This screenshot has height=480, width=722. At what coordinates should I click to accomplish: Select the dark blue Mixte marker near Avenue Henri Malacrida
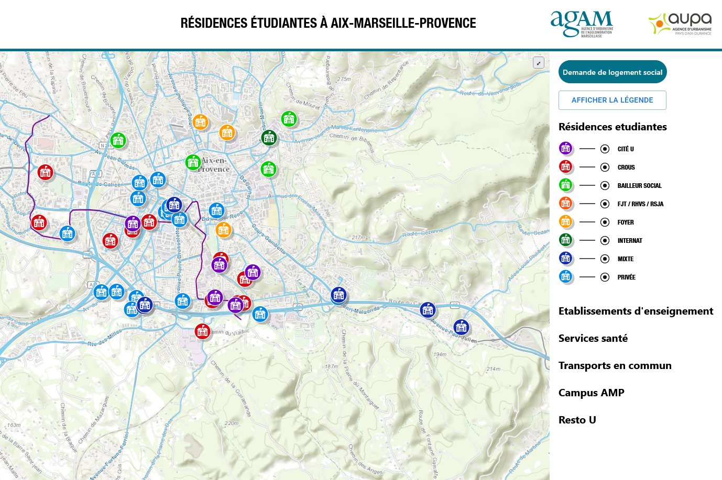tap(339, 295)
